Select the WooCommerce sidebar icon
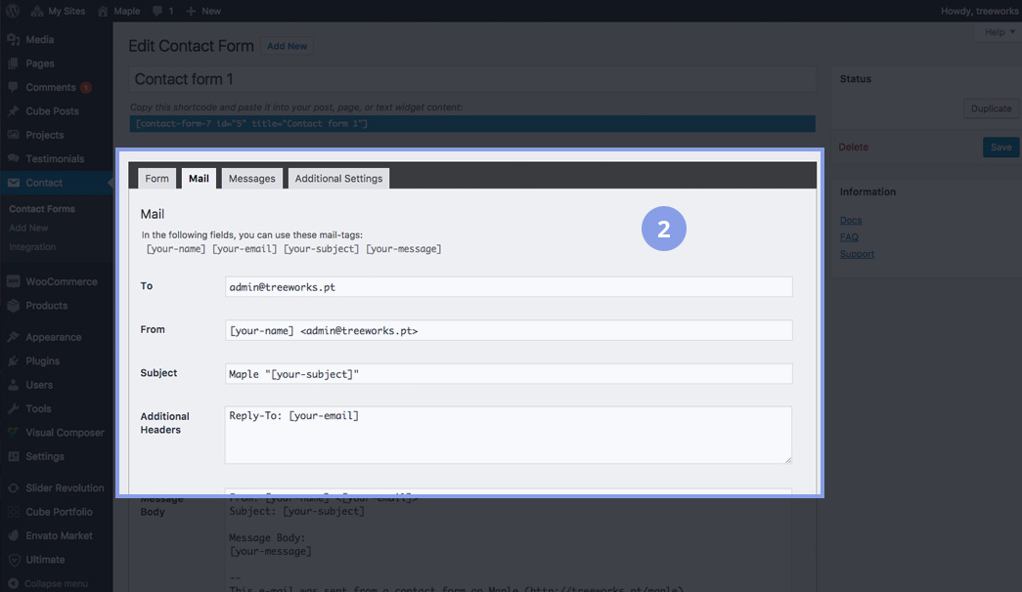 14,282
